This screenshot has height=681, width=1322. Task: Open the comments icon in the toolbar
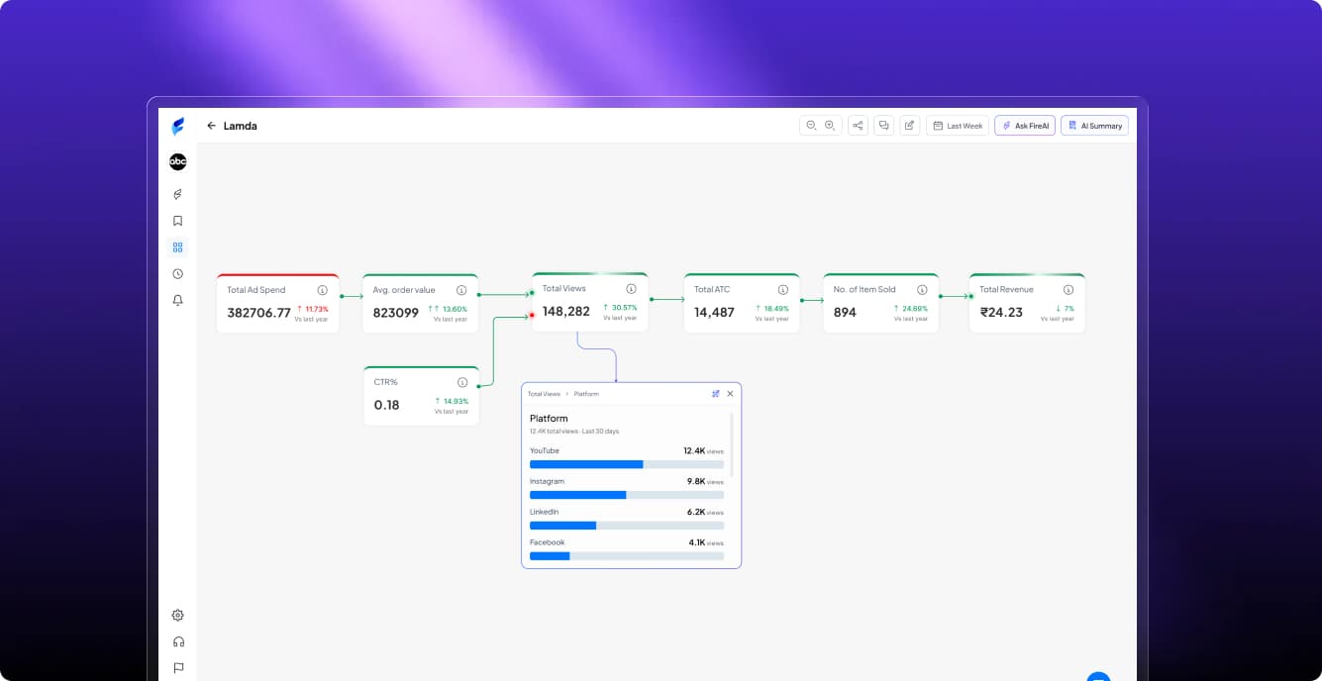883,125
